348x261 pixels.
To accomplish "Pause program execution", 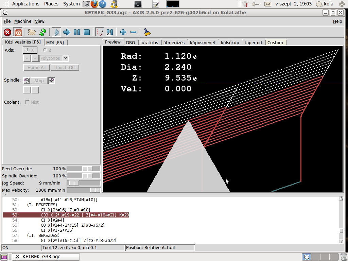I will coord(77,32).
